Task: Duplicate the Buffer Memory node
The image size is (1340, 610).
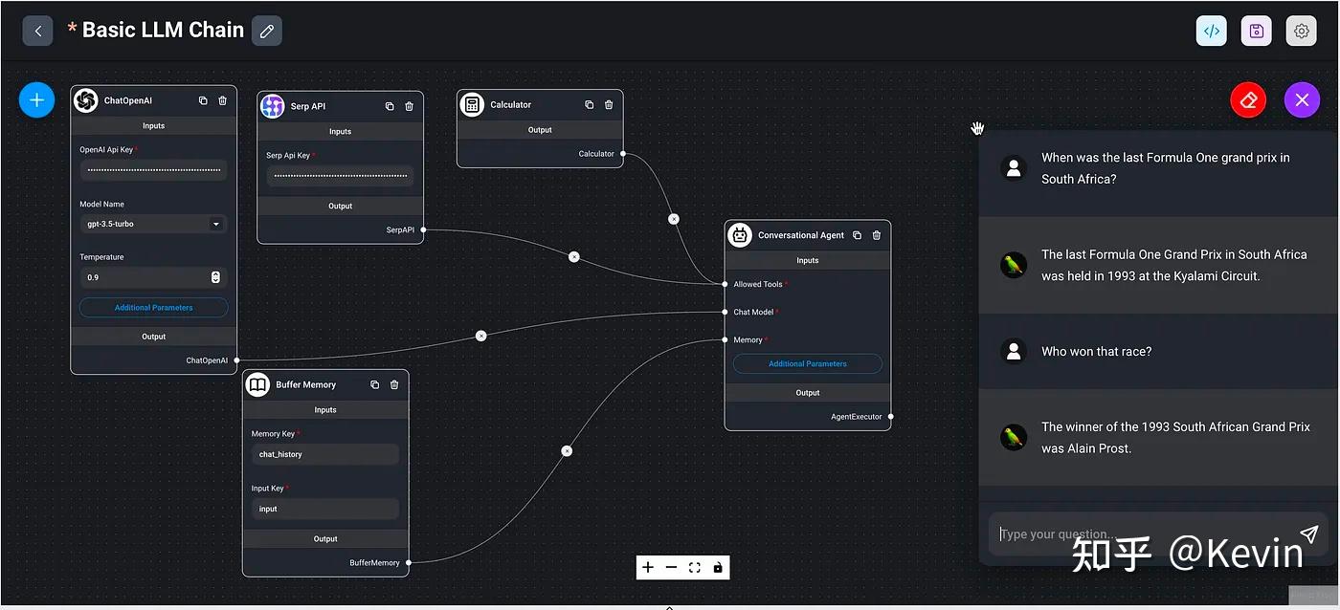Action: point(374,383)
